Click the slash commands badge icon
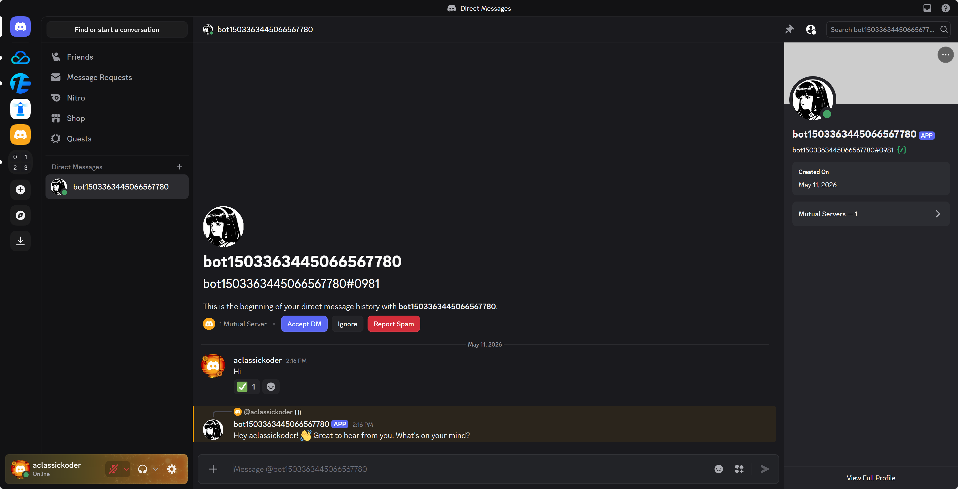This screenshot has width=958, height=489. pos(902,150)
